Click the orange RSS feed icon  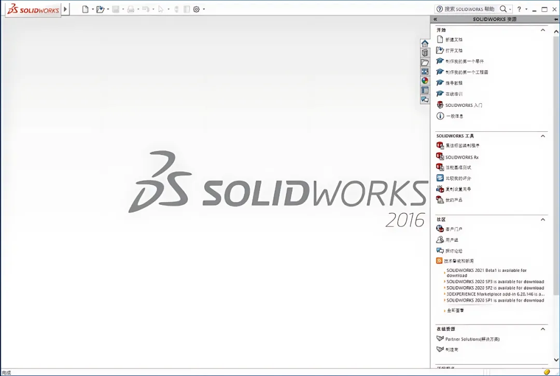tap(439, 261)
